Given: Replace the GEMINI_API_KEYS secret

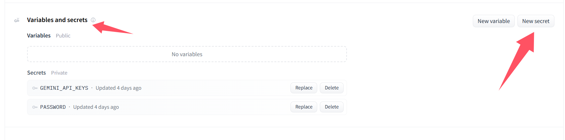Looking at the screenshot, I should coord(304,88).
